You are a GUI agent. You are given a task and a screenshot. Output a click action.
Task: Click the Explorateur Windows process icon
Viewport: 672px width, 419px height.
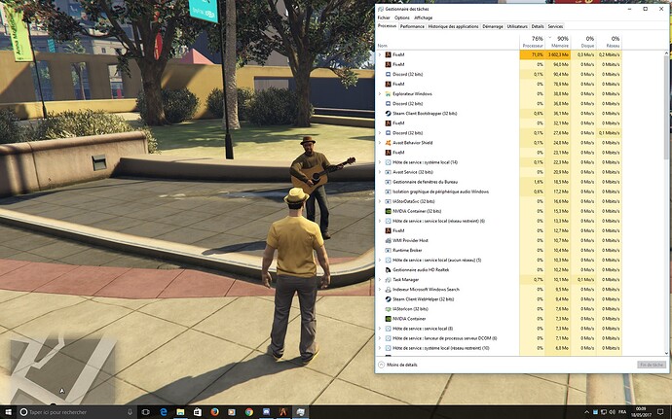(388, 93)
